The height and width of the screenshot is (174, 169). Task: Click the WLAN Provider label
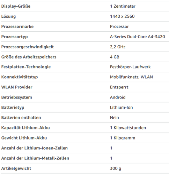[17, 87]
